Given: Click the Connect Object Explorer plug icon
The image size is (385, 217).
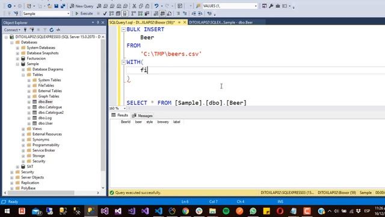Looking at the screenshot, I should (x=25, y=30).
